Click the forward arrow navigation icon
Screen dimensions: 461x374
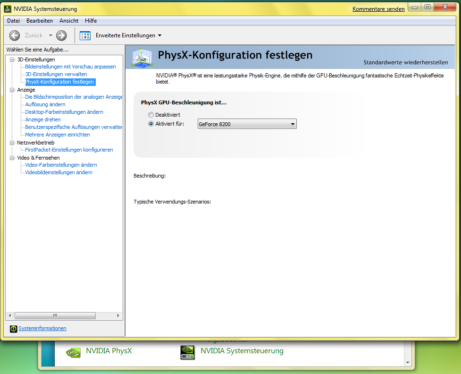tap(61, 35)
